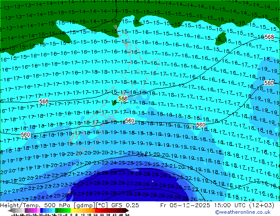Screen dimensions: 280x216
Task: Click the 560 contour label at the eastern edge
Action: click(269, 83)
